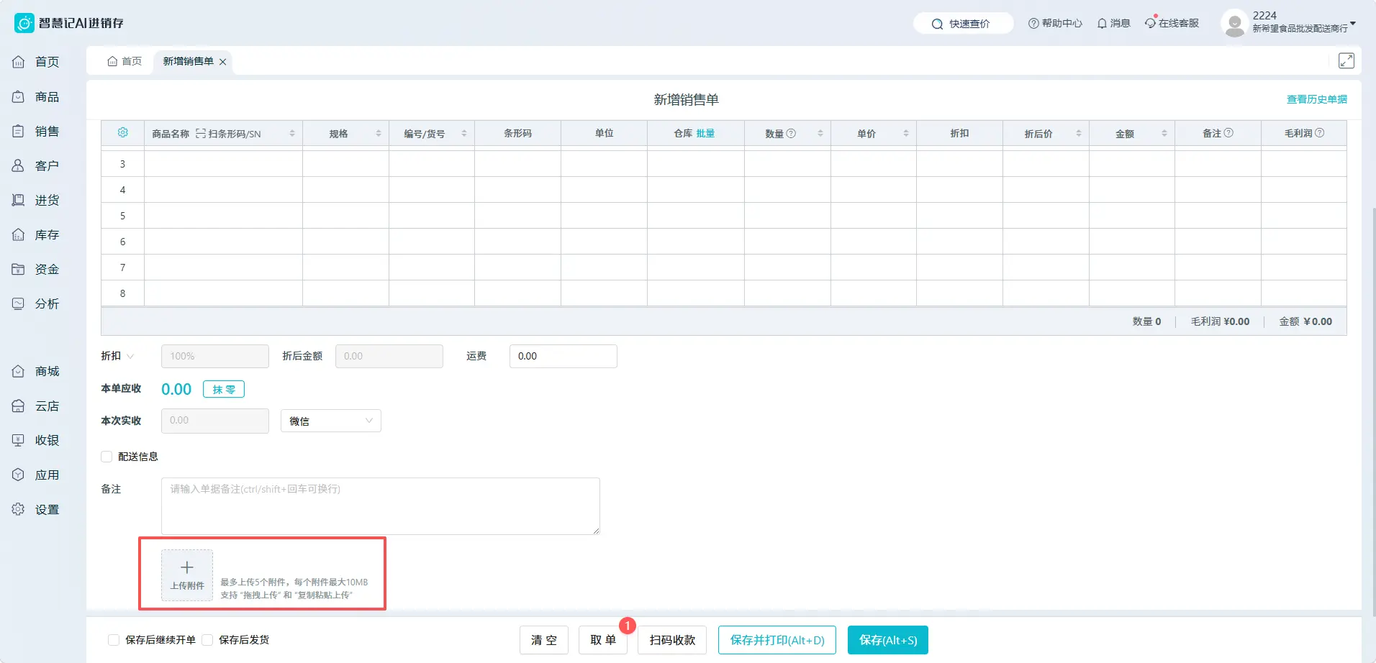Image resolution: width=1376 pixels, height=663 pixels.
Task: Open the 收银 sidebar section
Action: [36, 440]
